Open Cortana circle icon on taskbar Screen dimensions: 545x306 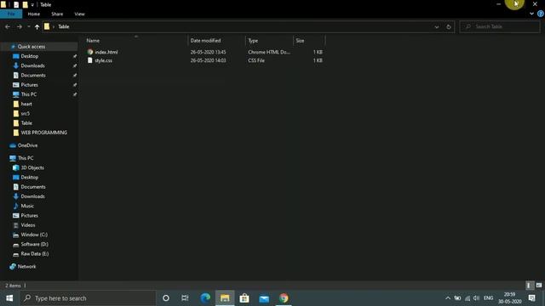tap(166, 298)
